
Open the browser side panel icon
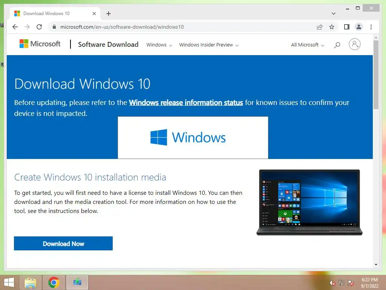coord(347,27)
